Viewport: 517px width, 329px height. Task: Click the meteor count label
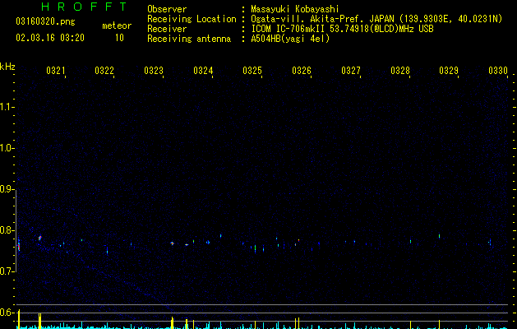pos(117,25)
